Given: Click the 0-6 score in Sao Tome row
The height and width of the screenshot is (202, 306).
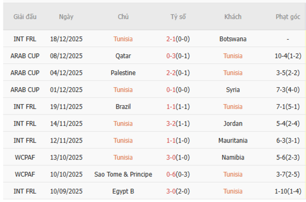Looking at the screenshot, I should click(x=178, y=174).
